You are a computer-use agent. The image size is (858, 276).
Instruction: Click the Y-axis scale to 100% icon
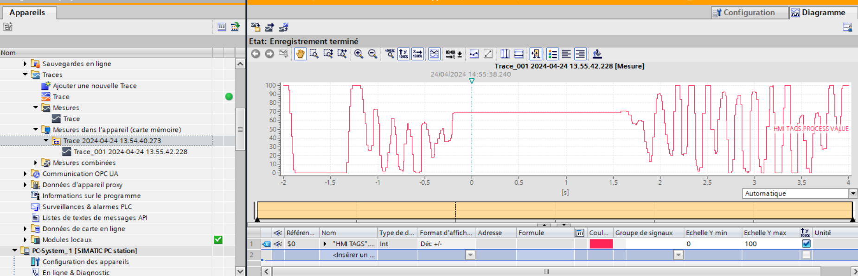pyautogui.click(x=403, y=54)
